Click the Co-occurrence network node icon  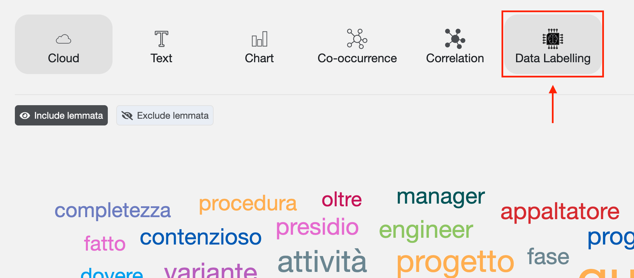point(357,39)
